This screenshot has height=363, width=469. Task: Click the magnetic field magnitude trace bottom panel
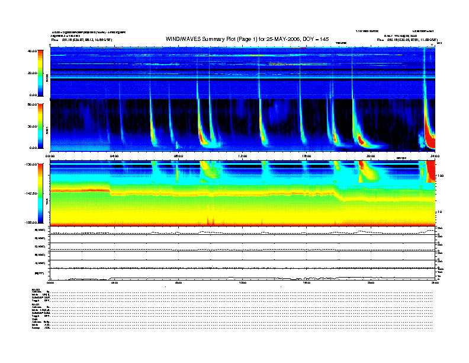243,278
